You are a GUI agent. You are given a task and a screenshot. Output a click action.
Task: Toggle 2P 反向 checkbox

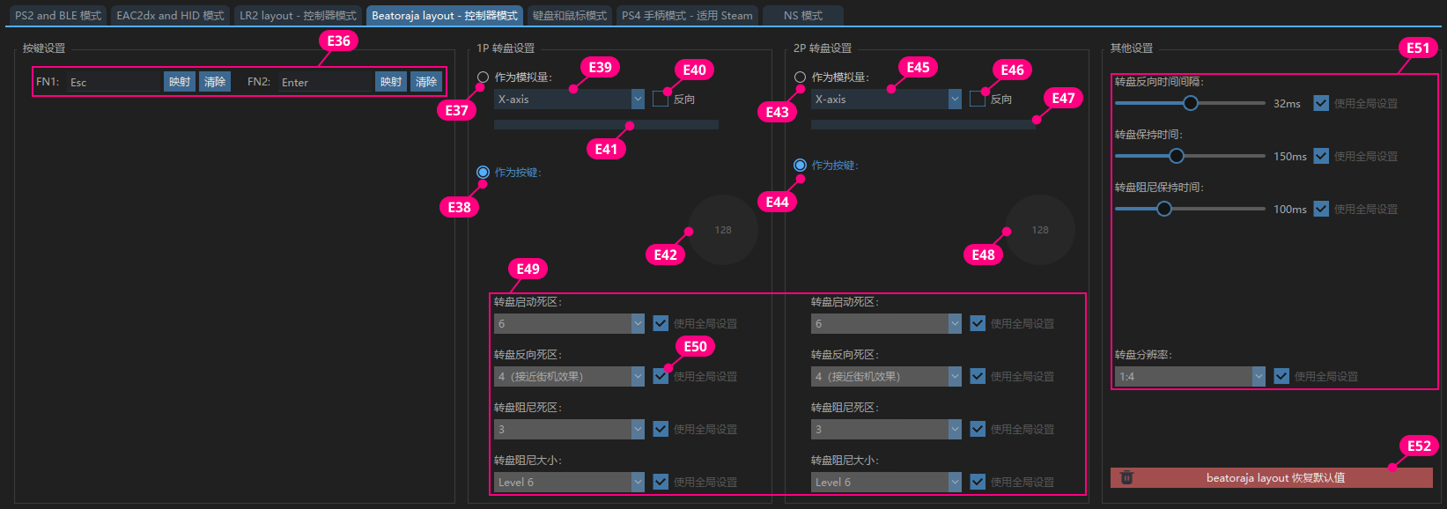[x=978, y=100]
